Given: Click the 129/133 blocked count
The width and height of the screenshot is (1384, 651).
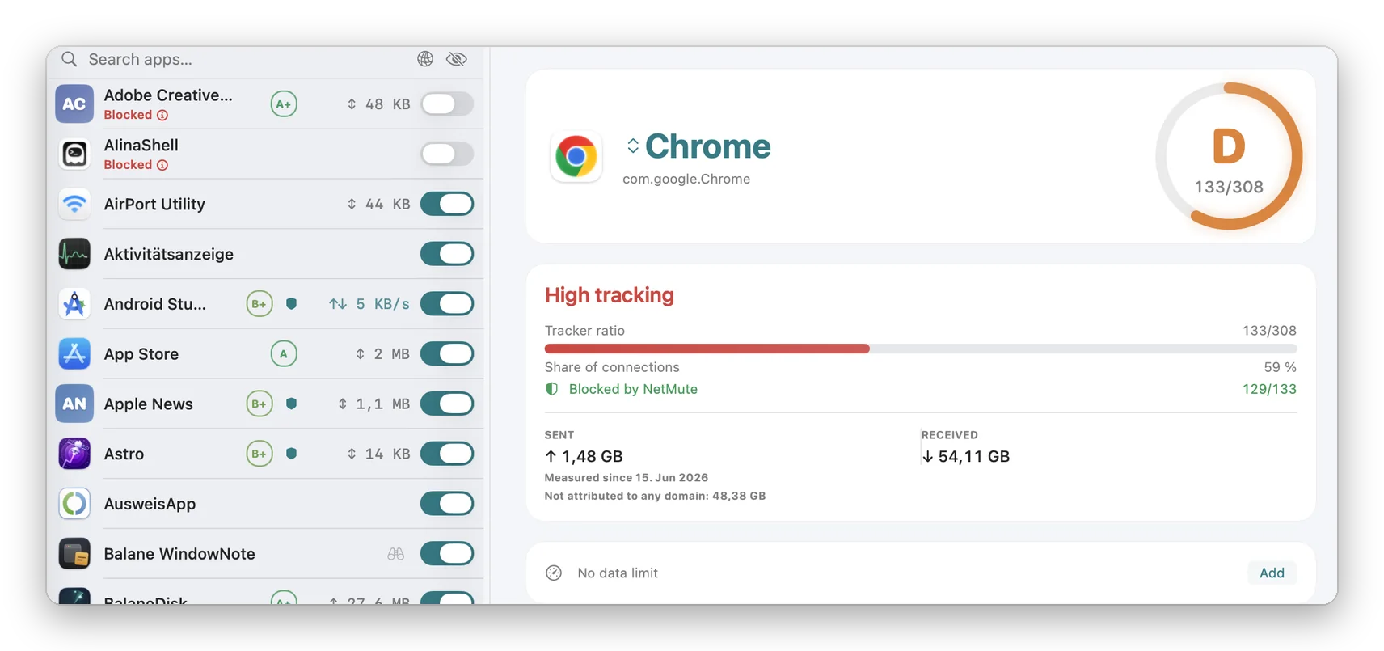Looking at the screenshot, I should 1269,389.
